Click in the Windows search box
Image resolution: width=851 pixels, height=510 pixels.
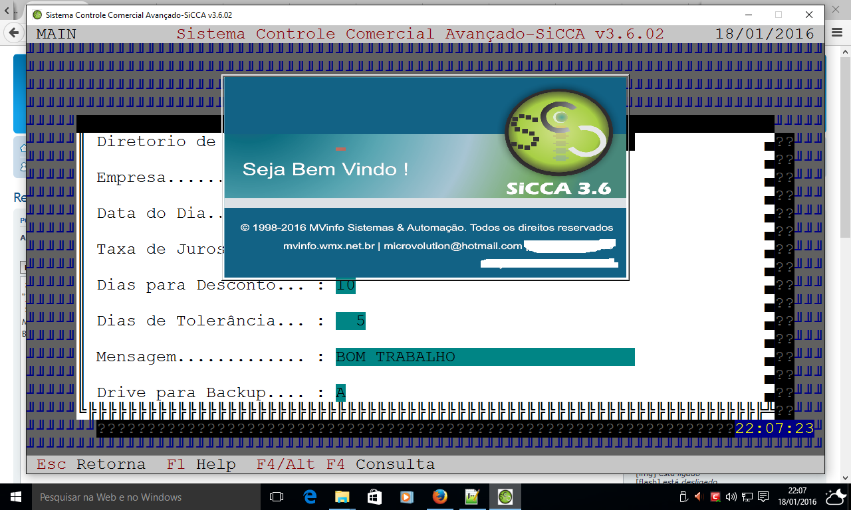coord(146,497)
